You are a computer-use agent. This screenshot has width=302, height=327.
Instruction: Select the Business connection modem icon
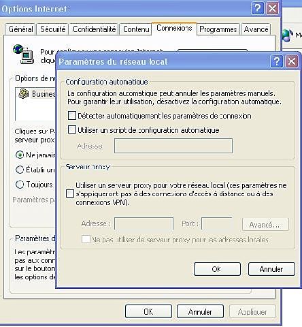(x=24, y=93)
